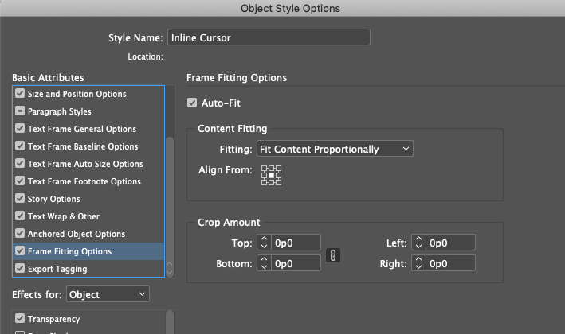Toggle the Transparency effect checkbox
This screenshot has height=334, width=565.
(x=20, y=319)
